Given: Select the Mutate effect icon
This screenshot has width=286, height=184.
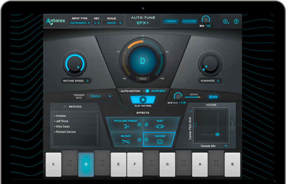Looking at the screenshot, I should (x=126, y=141).
